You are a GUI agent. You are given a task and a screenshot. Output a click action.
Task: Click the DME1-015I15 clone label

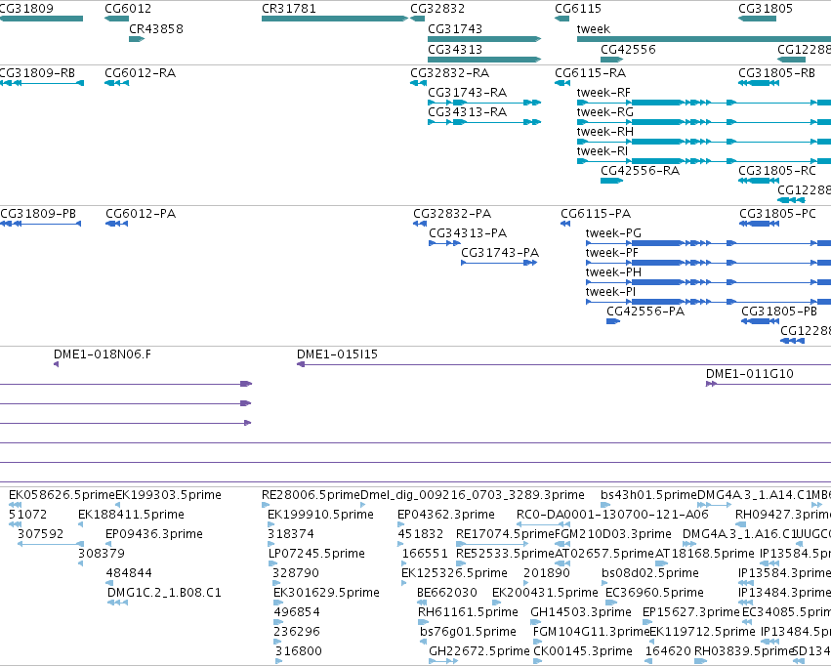click(x=337, y=354)
